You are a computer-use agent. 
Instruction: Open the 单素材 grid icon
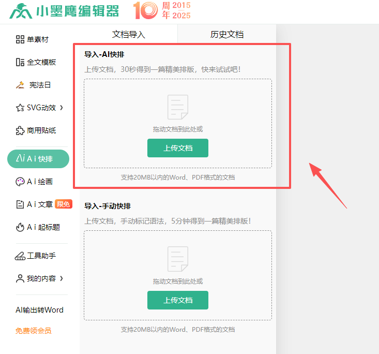(x=20, y=40)
